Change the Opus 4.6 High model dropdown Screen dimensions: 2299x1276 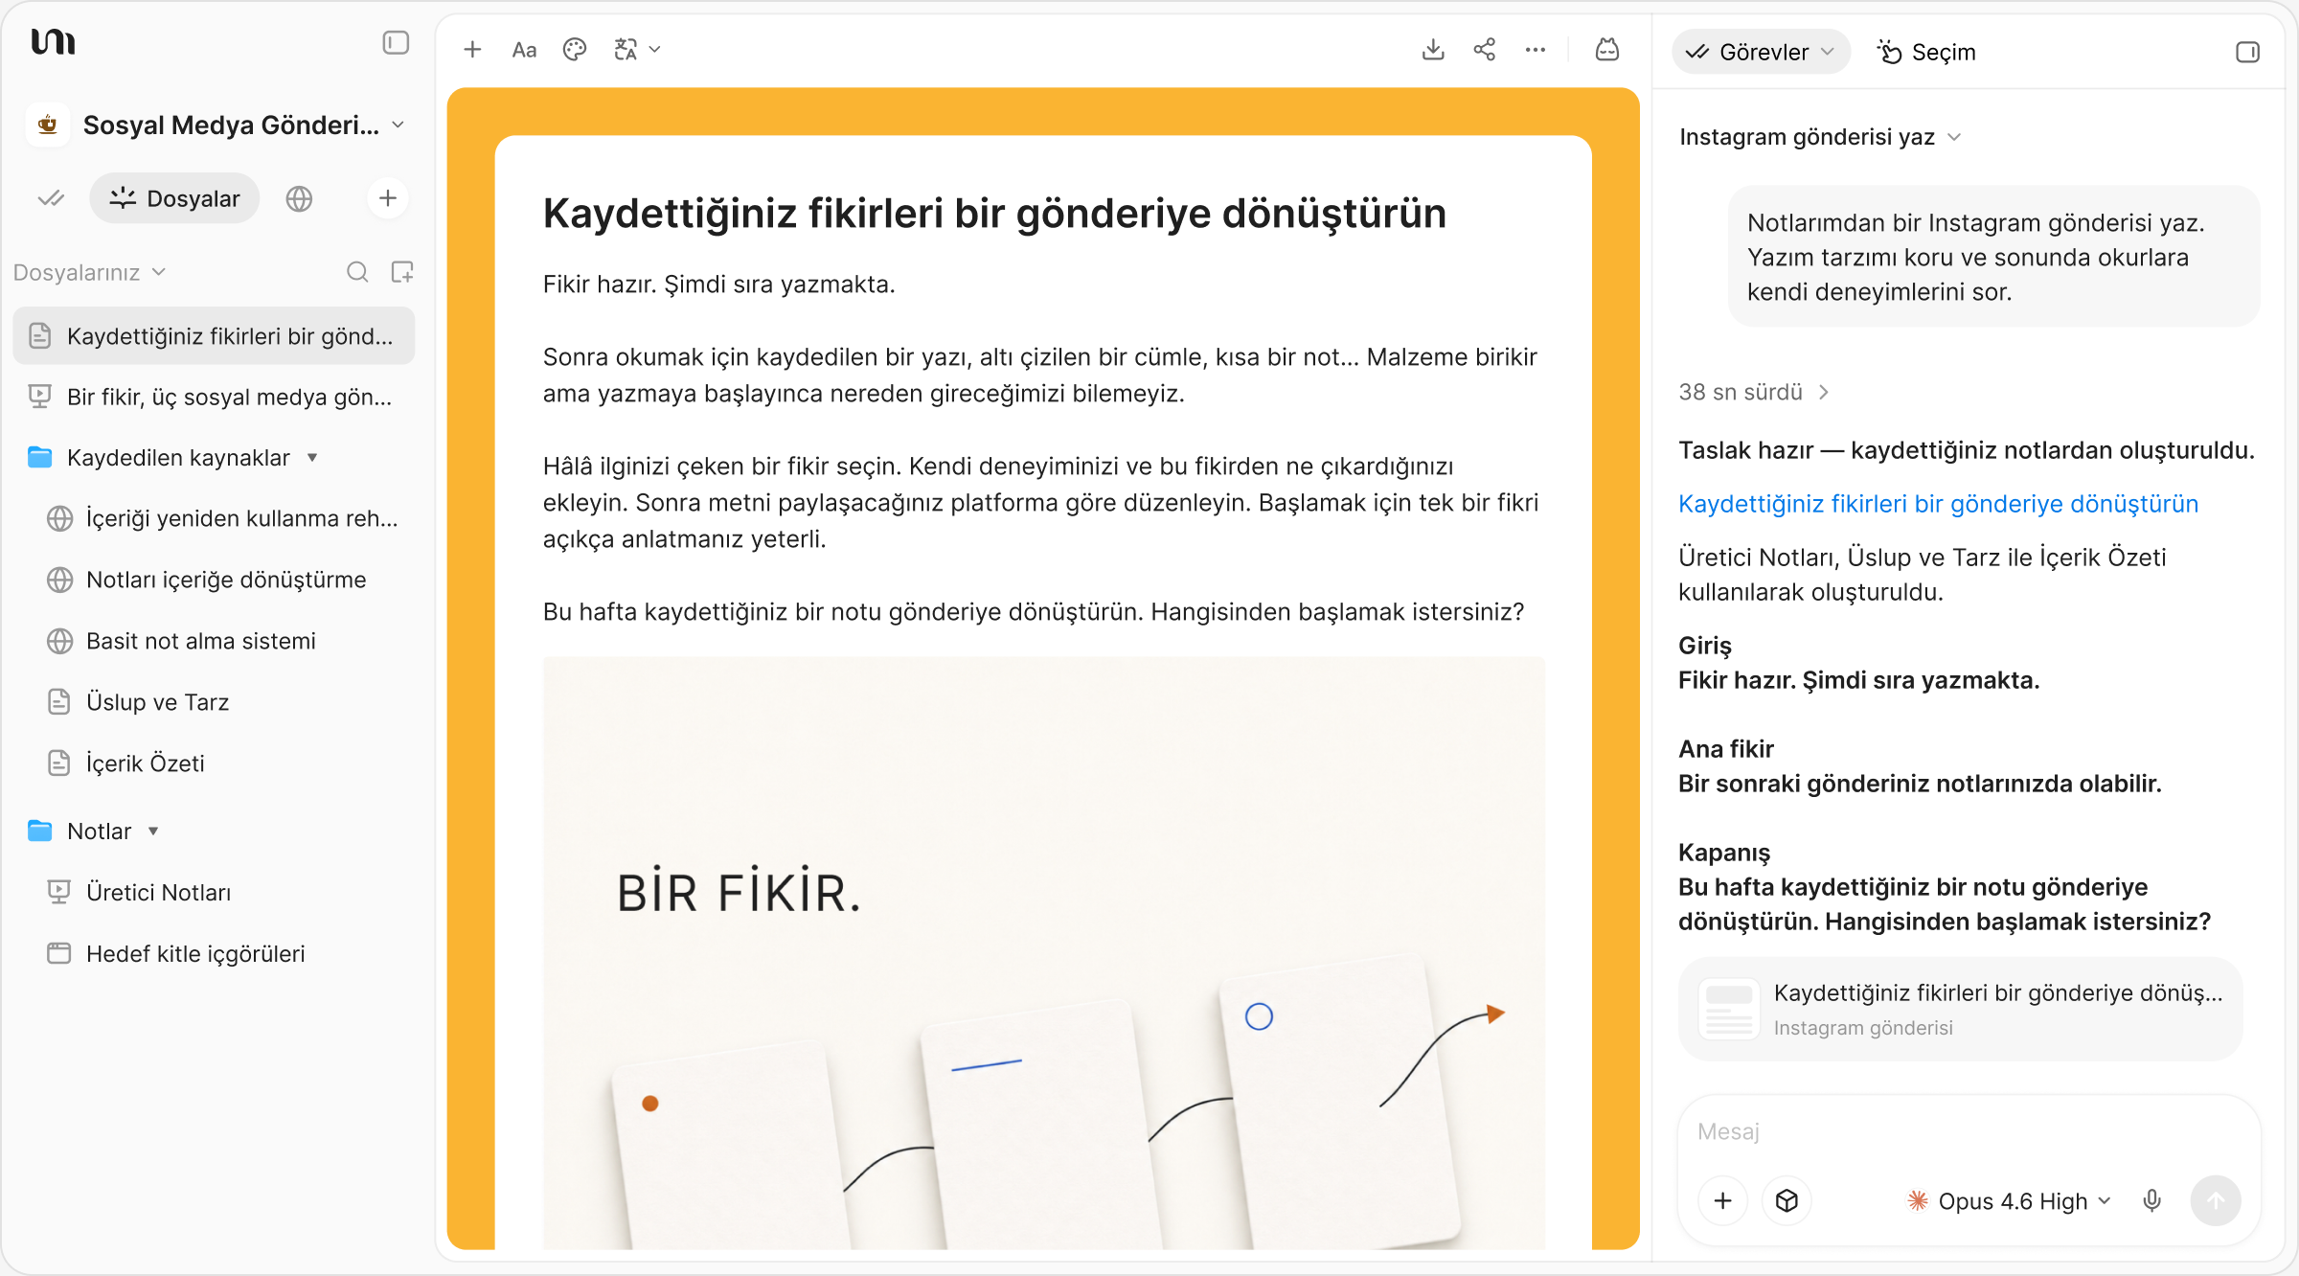2009,1201
